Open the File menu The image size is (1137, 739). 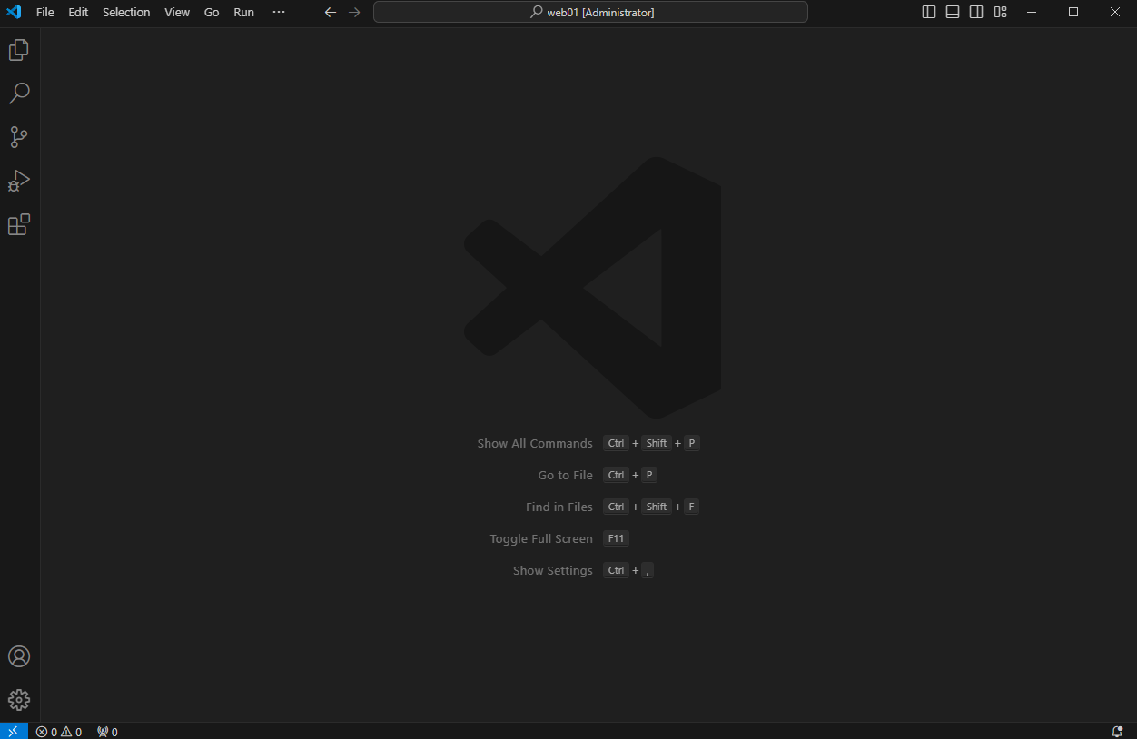coord(45,12)
